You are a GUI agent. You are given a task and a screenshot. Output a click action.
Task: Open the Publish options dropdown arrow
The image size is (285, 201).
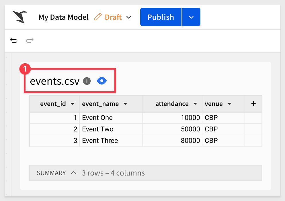(191, 17)
